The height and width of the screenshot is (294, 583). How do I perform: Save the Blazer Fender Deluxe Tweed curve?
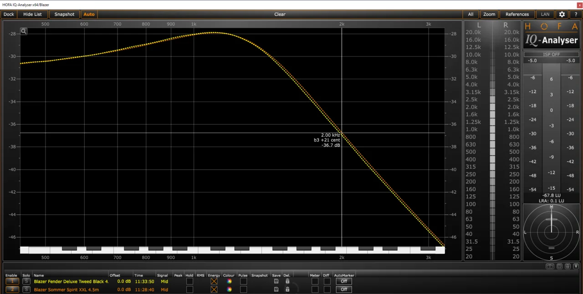point(276,281)
